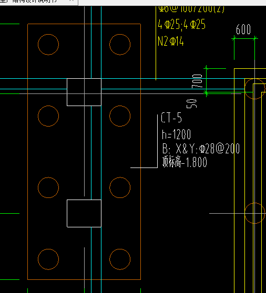Select the bottom-row left pile circle in CT-5 cap
The height and width of the screenshot is (293, 266).
tap(48, 259)
